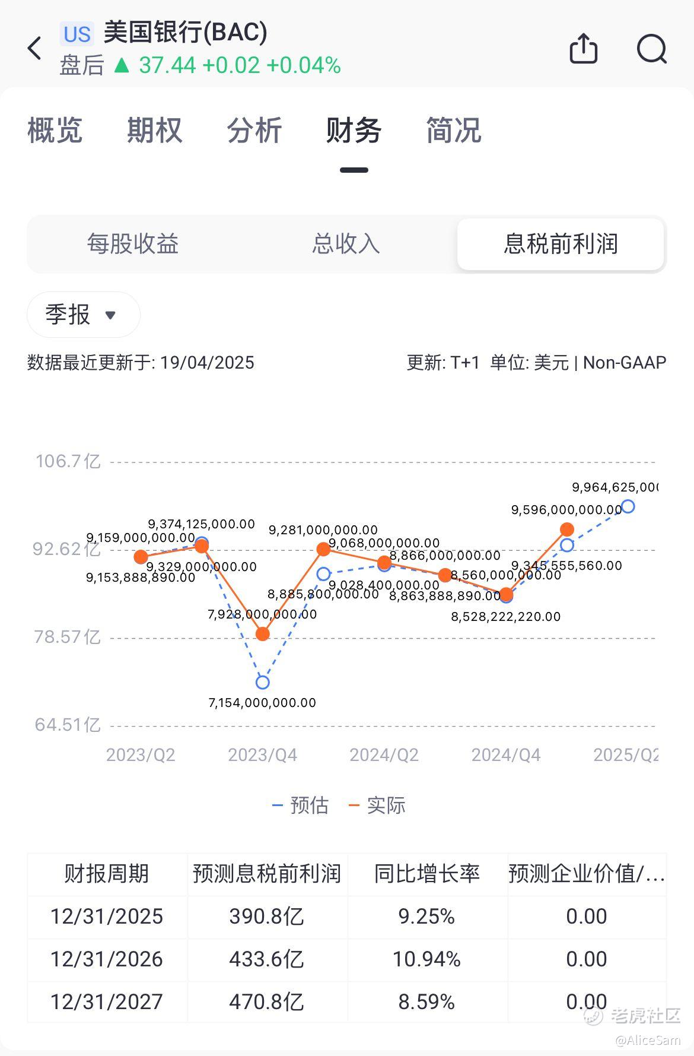This screenshot has height=1056, width=694.
Task: Click the 9.25% growth cell
Action: [426, 917]
